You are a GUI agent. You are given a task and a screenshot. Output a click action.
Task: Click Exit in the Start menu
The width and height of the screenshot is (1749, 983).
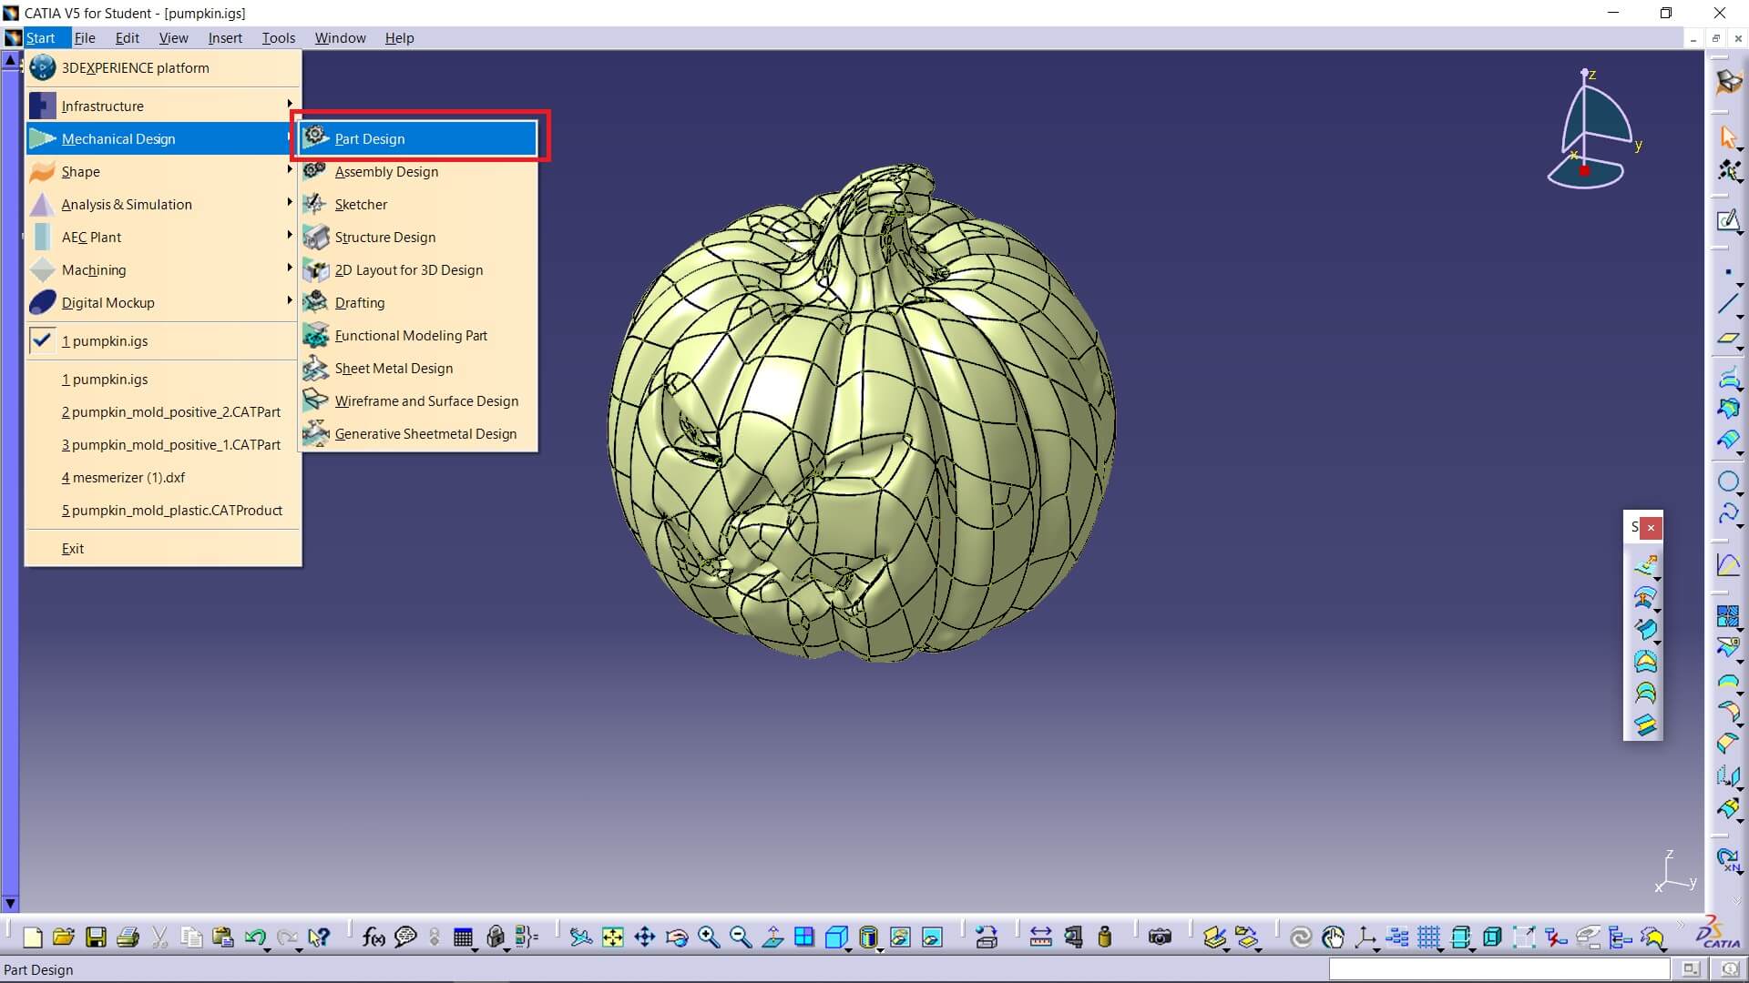point(162,548)
